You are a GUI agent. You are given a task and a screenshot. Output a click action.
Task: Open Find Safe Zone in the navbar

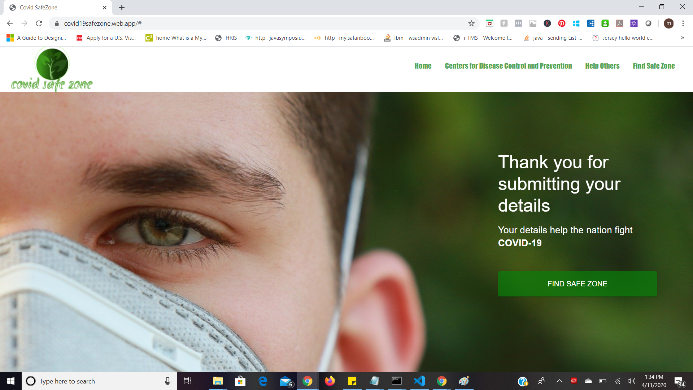(x=654, y=66)
